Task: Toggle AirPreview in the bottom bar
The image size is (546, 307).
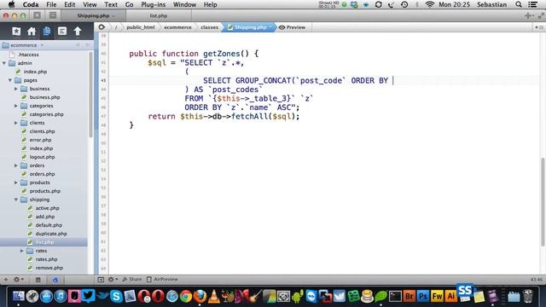Action: point(162,279)
